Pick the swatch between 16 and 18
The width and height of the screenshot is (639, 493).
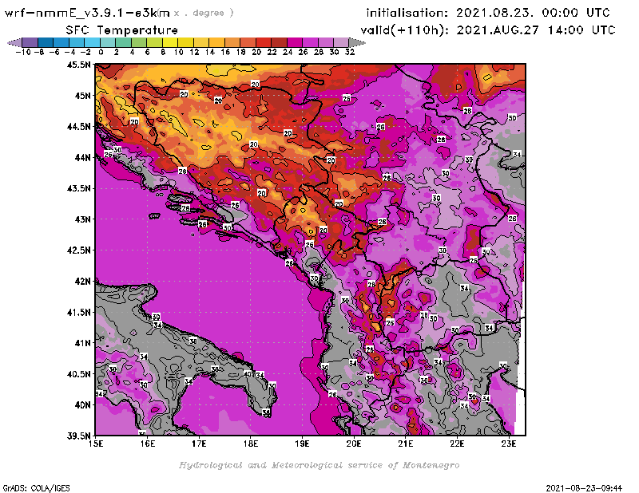[x=232, y=42]
